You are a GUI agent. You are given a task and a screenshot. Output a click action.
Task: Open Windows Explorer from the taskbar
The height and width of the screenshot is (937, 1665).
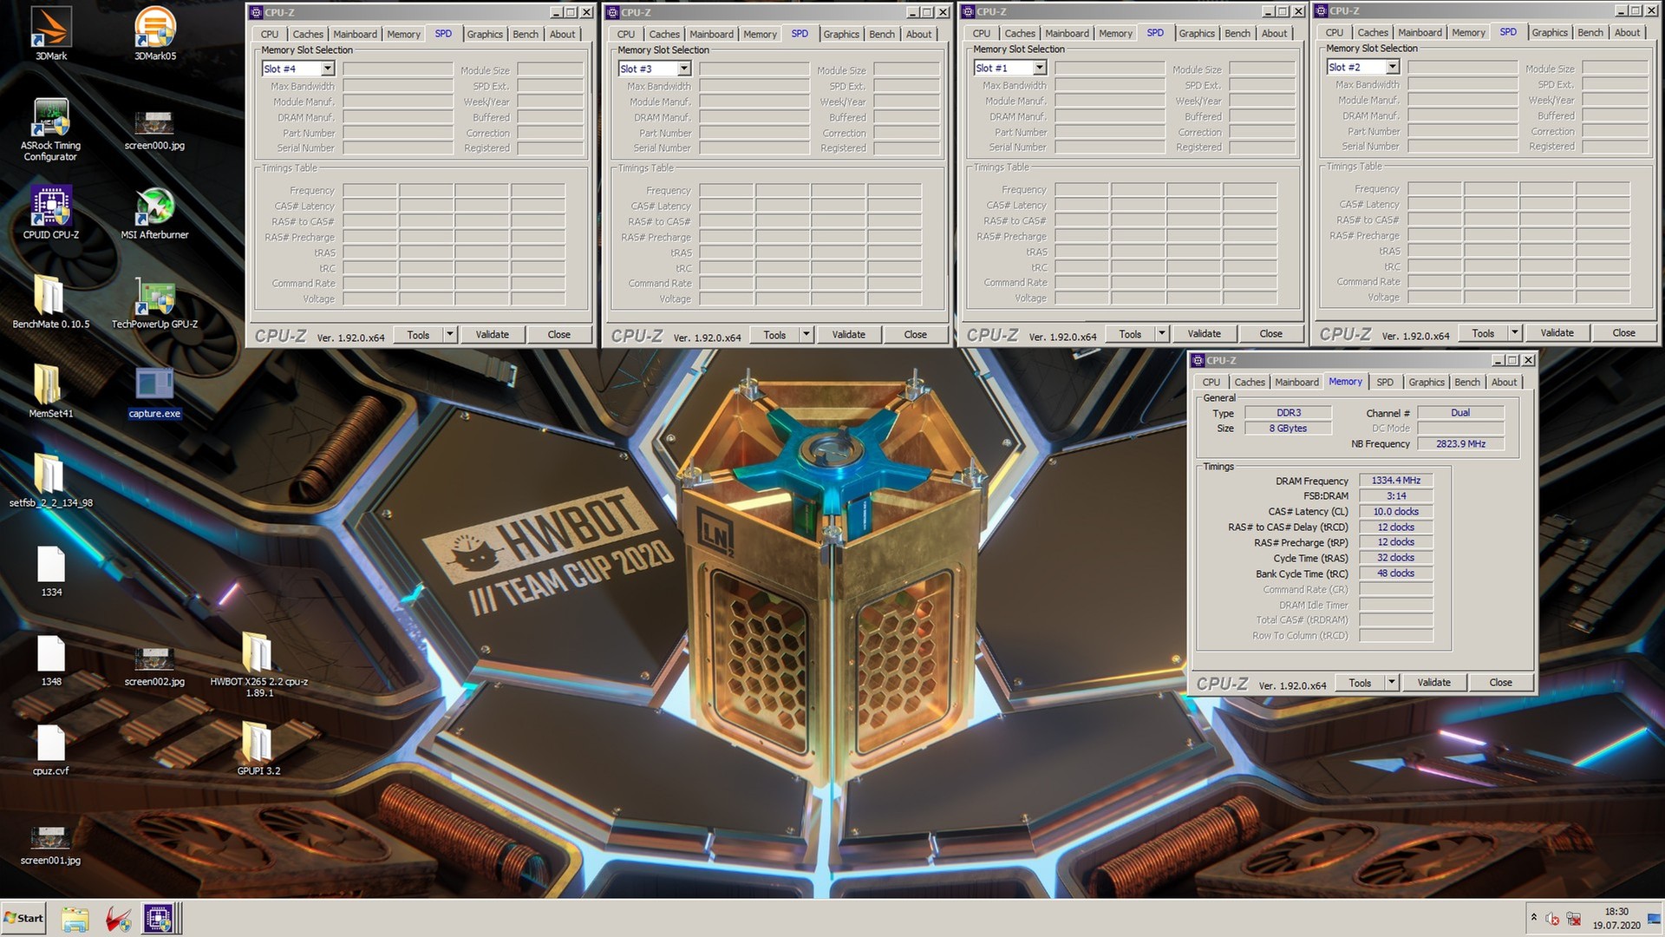point(75,919)
